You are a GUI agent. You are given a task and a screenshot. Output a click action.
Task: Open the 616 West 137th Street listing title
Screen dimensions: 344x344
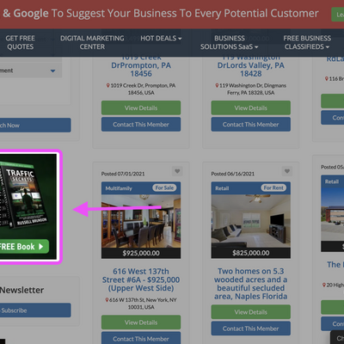141,279
